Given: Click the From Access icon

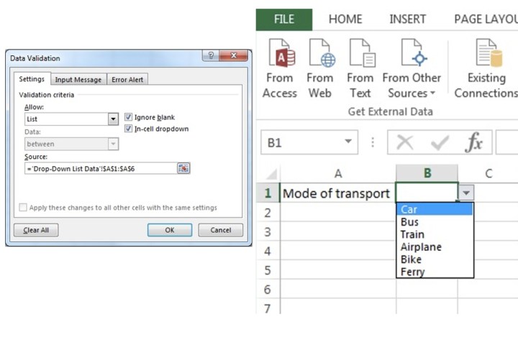Looking at the screenshot, I should click(279, 55).
